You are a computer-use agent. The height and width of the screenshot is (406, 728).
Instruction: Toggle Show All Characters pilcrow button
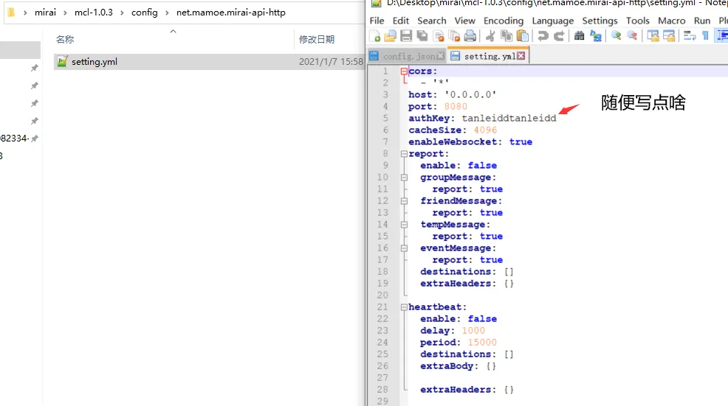pyautogui.click(x=705, y=35)
